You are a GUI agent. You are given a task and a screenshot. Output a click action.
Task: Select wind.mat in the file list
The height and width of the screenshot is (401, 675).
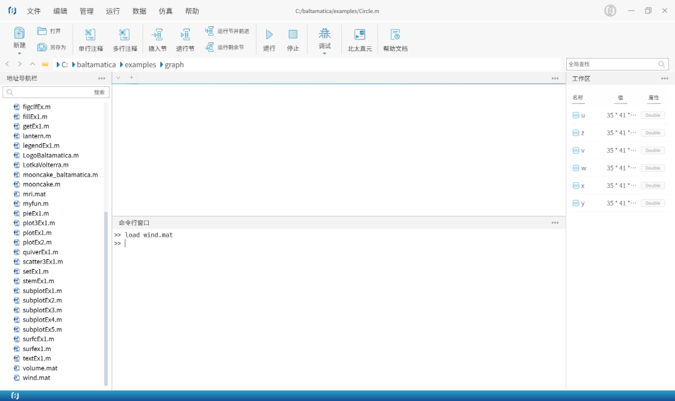tap(36, 378)
